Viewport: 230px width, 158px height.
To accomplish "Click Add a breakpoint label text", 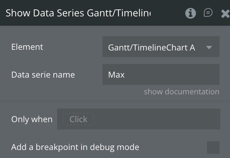I will [x=75, y=147].
